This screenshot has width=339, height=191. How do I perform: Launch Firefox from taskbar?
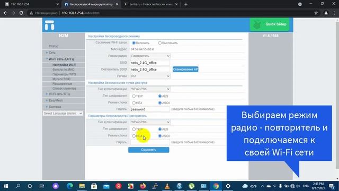pos(142,186)
